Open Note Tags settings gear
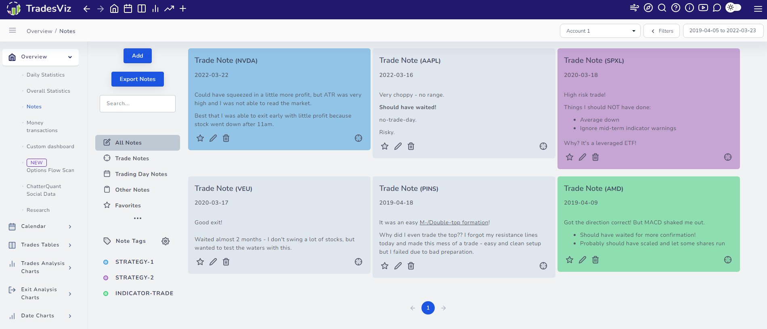Image resolution: width=767 pixels, height=329 pixels. tap(166, 241)
